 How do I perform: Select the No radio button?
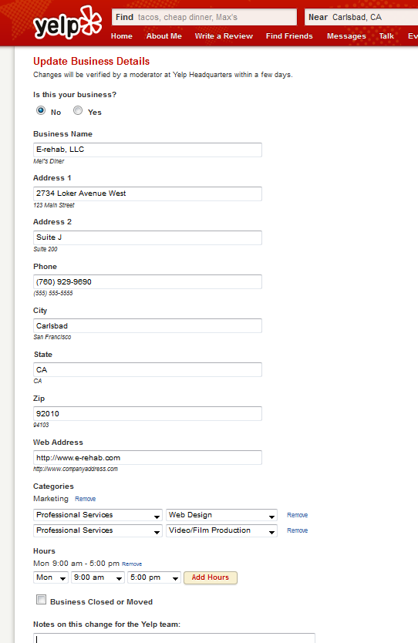pyautogui.click(x=41, y=110)
